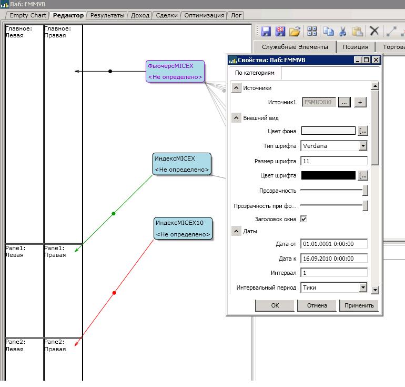Click the Отмена button
405x387 pixels.
pos(317,305)
